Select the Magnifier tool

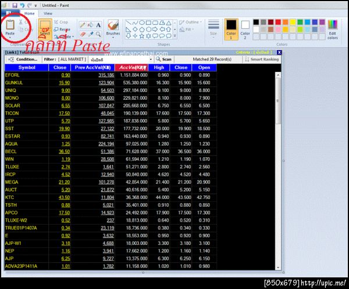[98, 34]
